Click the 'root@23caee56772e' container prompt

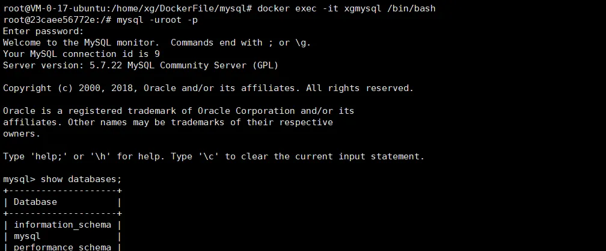click(x=49, y=20)
